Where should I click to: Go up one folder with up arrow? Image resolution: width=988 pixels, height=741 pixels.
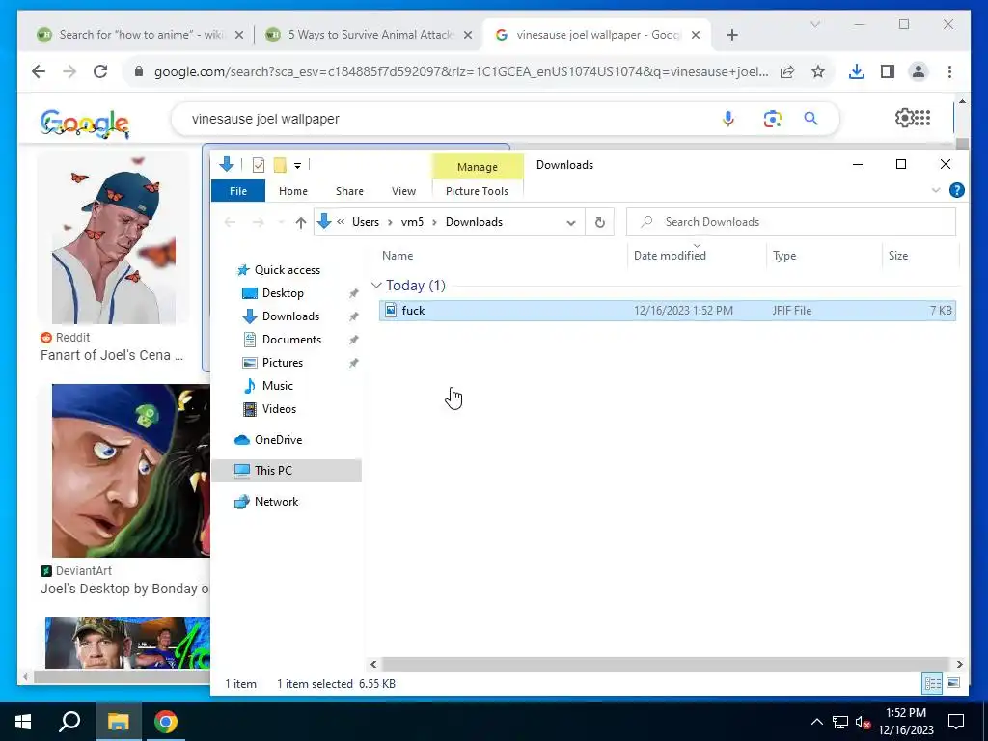tap(301, 223)
